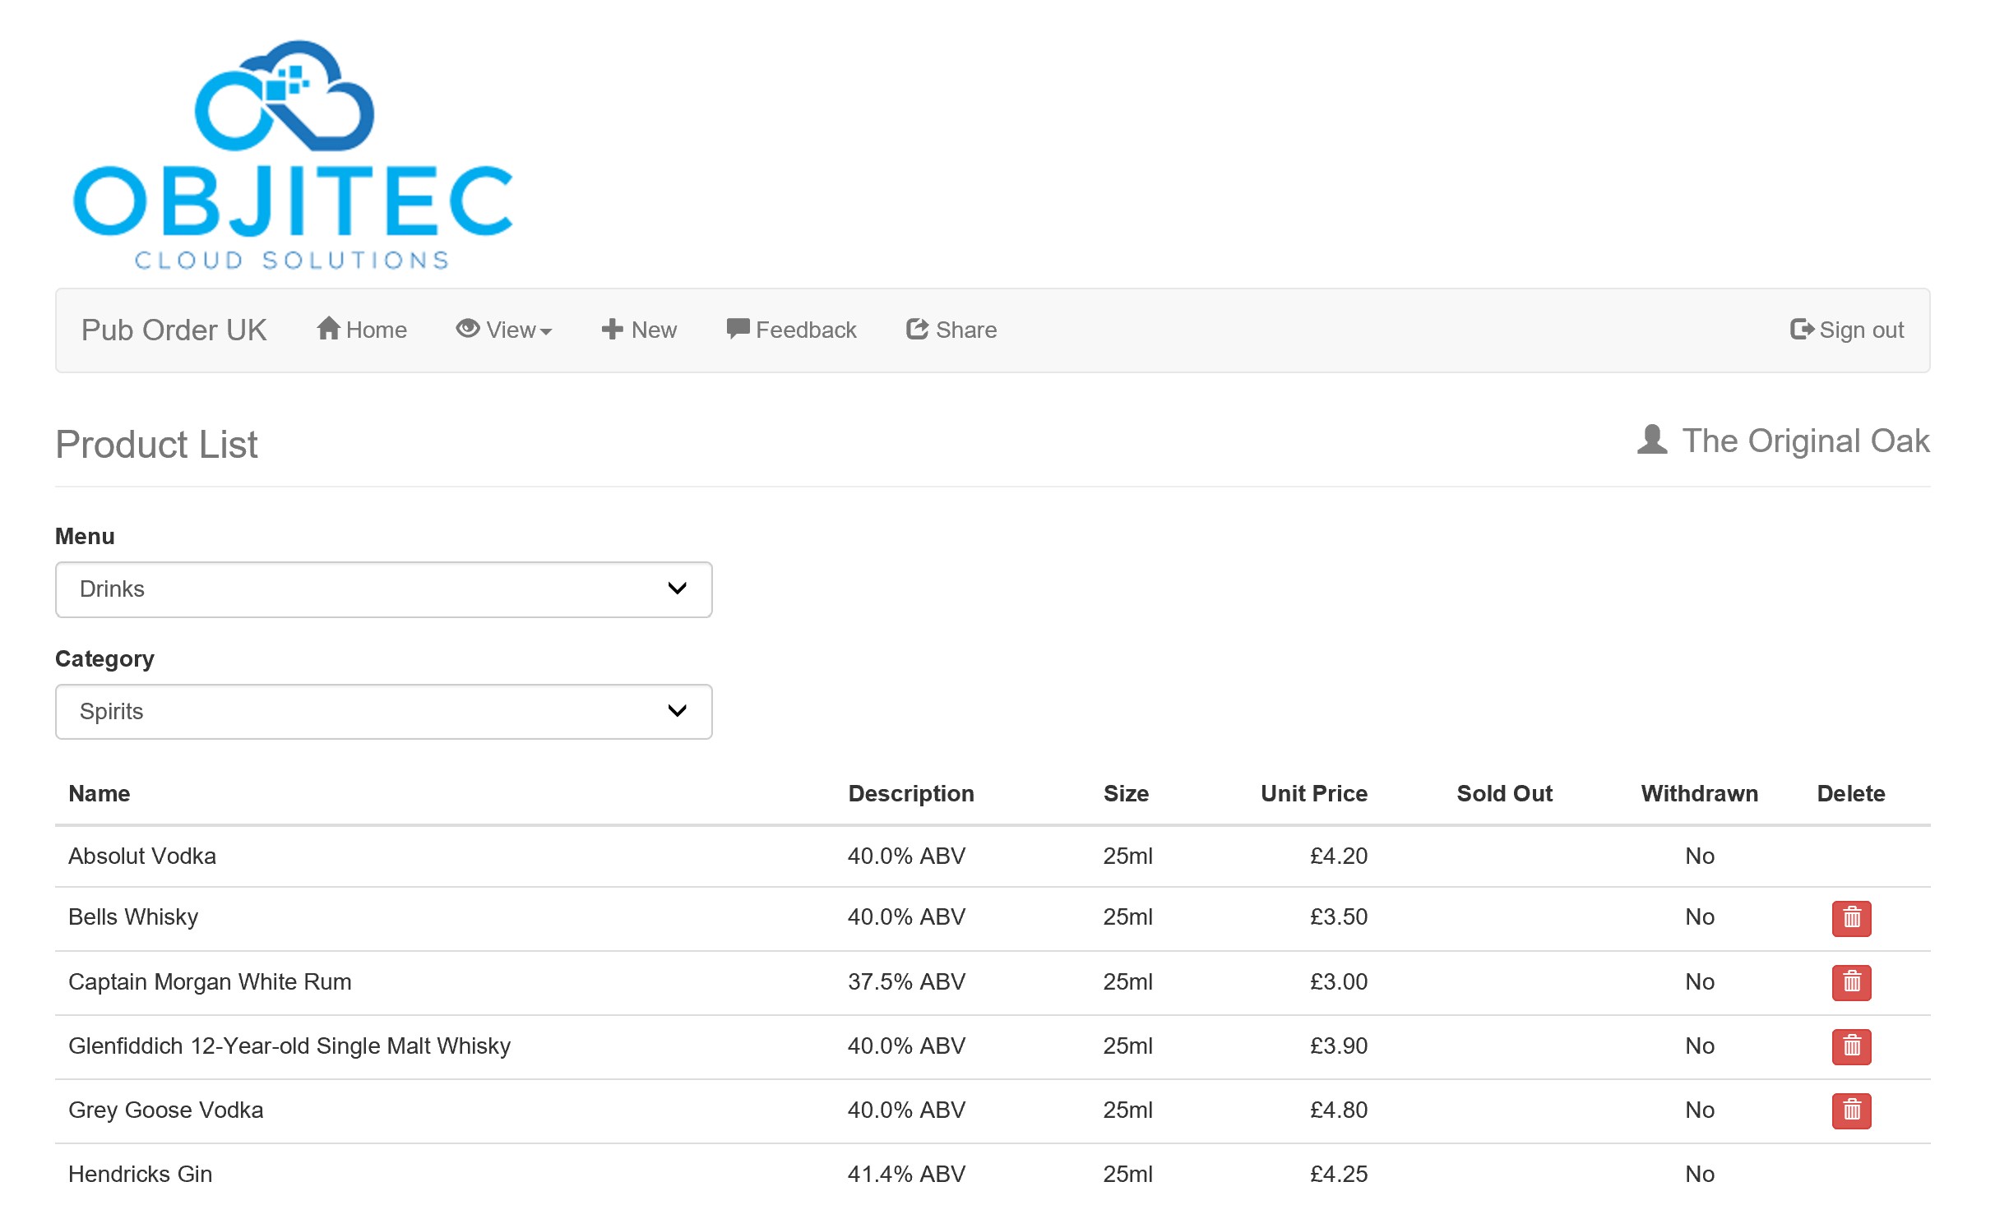Click The Original Oak venue name

point(1806,441)
